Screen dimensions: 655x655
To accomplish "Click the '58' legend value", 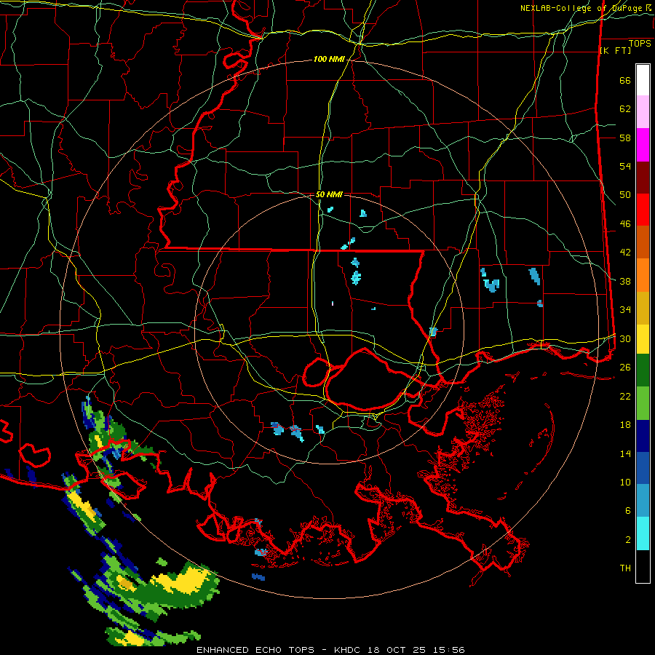I will pos(625,138).
